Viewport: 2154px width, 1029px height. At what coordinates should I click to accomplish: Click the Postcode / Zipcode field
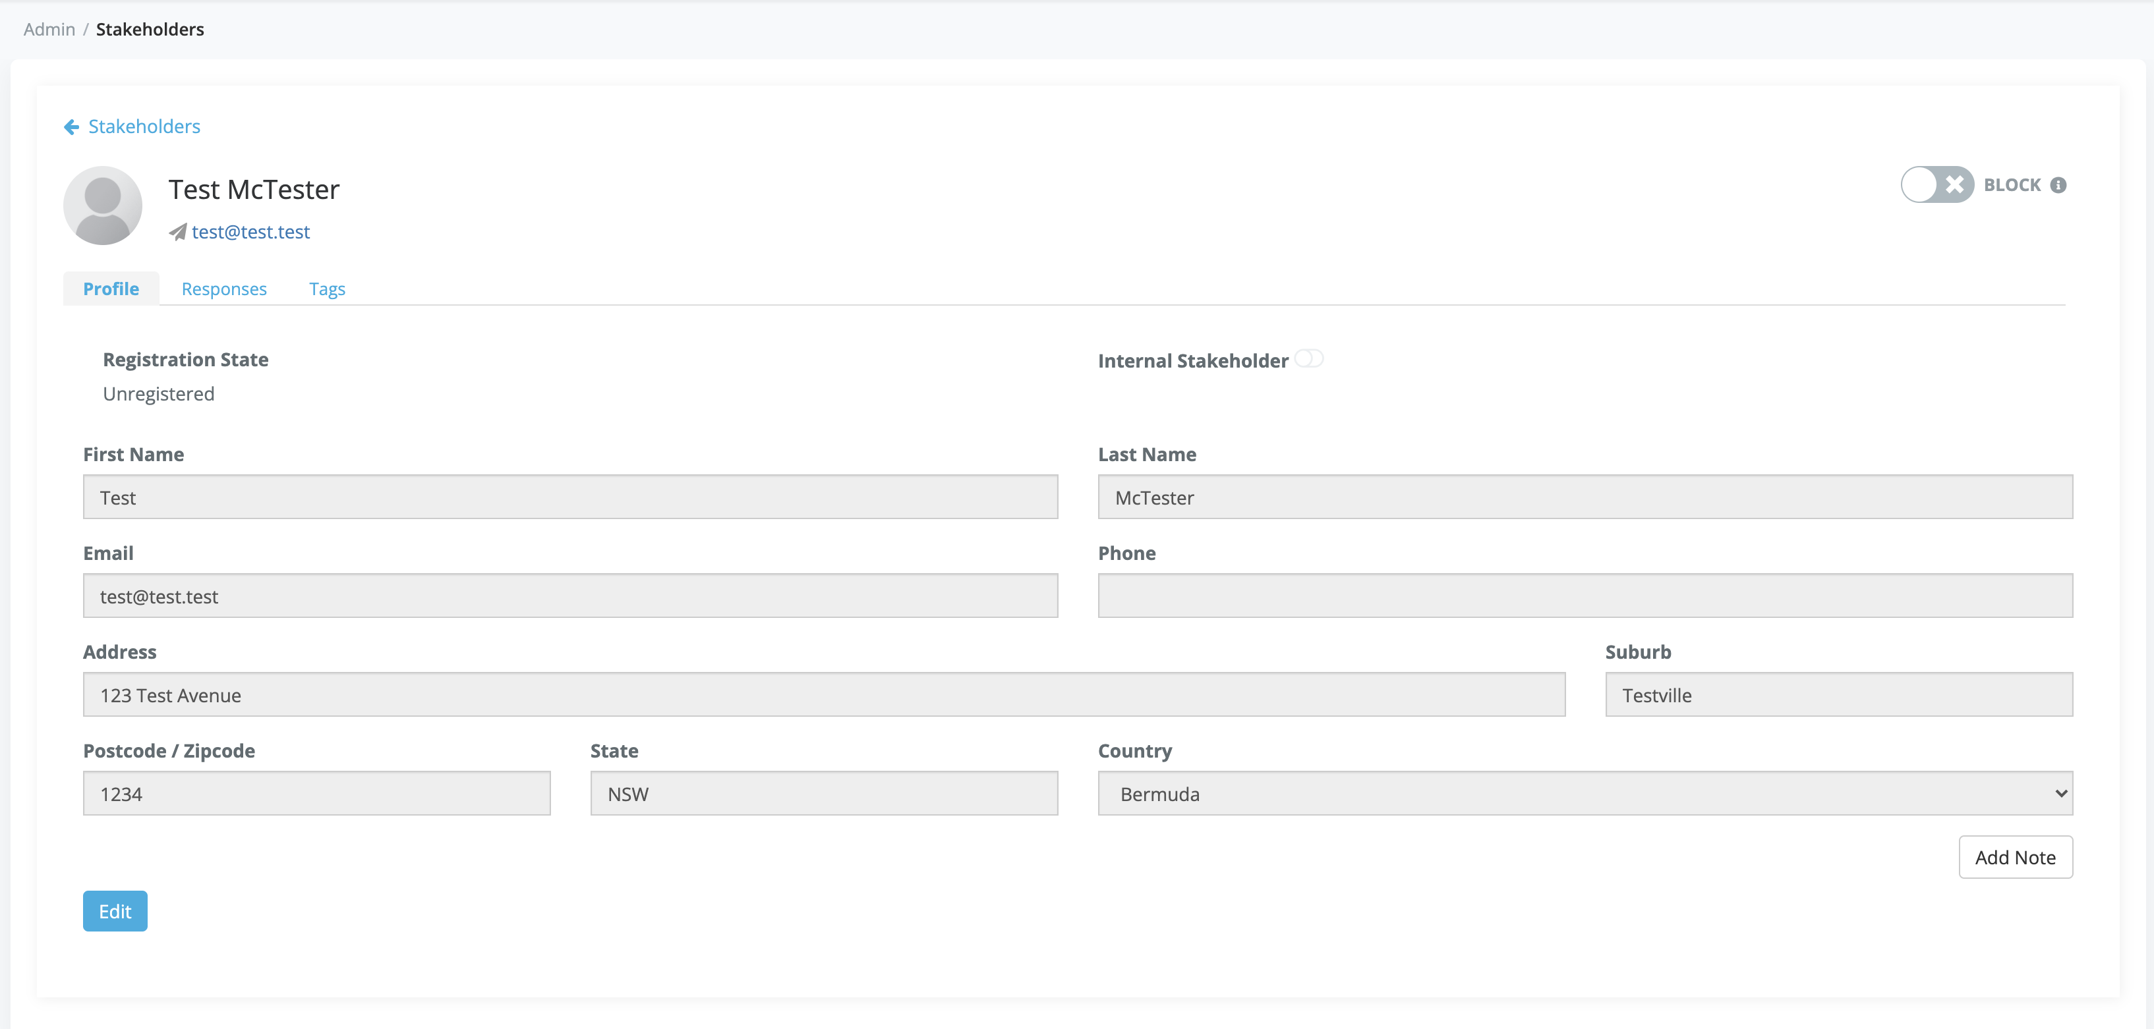[x=317, y=793]
